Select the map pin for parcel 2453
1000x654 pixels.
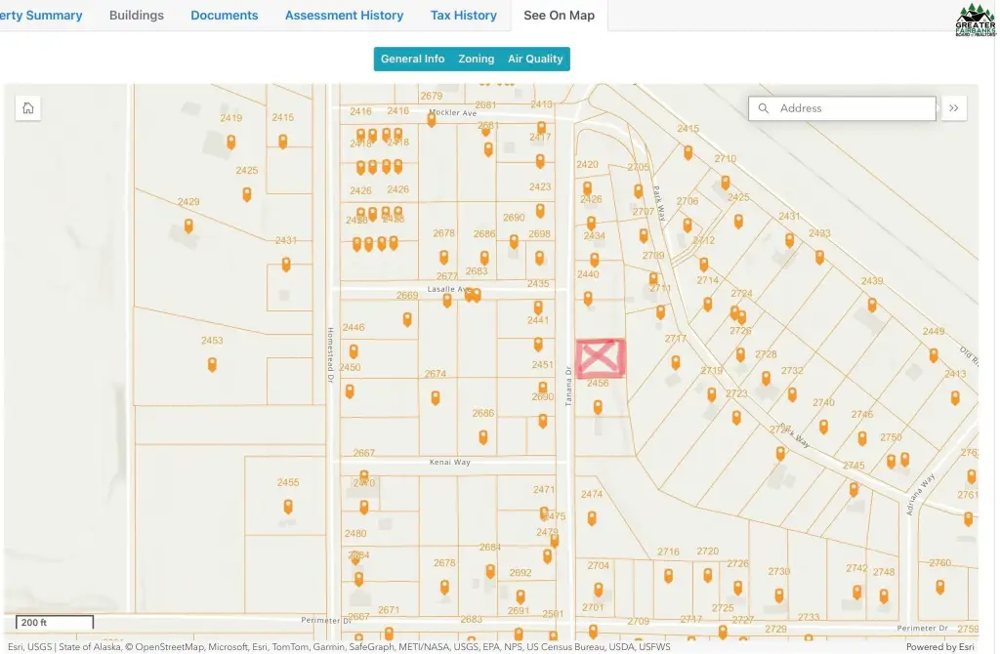click(x=212, y=364)
